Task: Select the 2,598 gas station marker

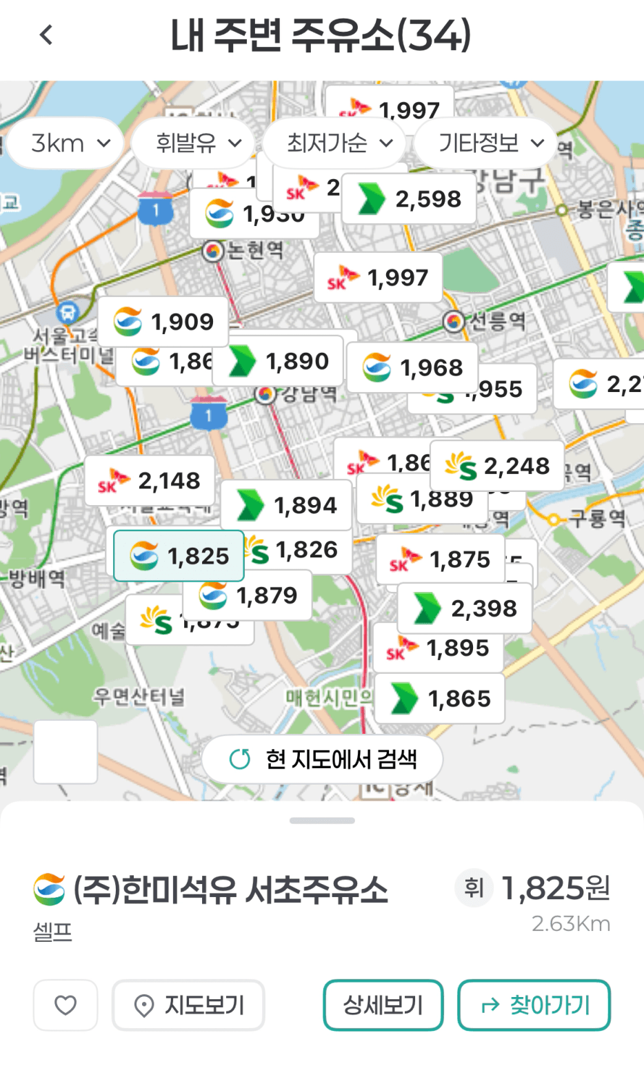Action: [409, 199]
